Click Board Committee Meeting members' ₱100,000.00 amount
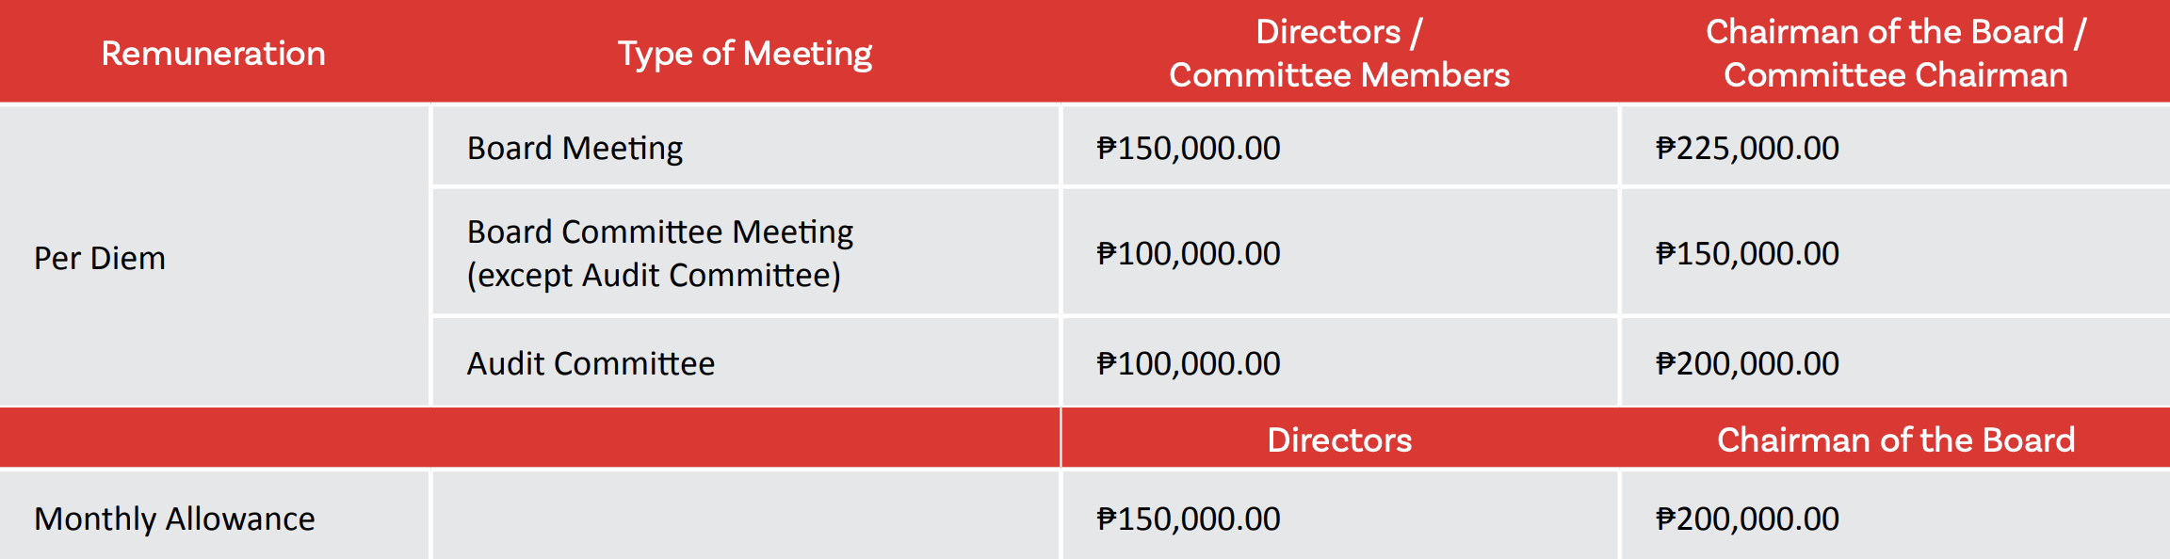The image size is (2170, 559). pyautogui.click(x=1188, y=253)
